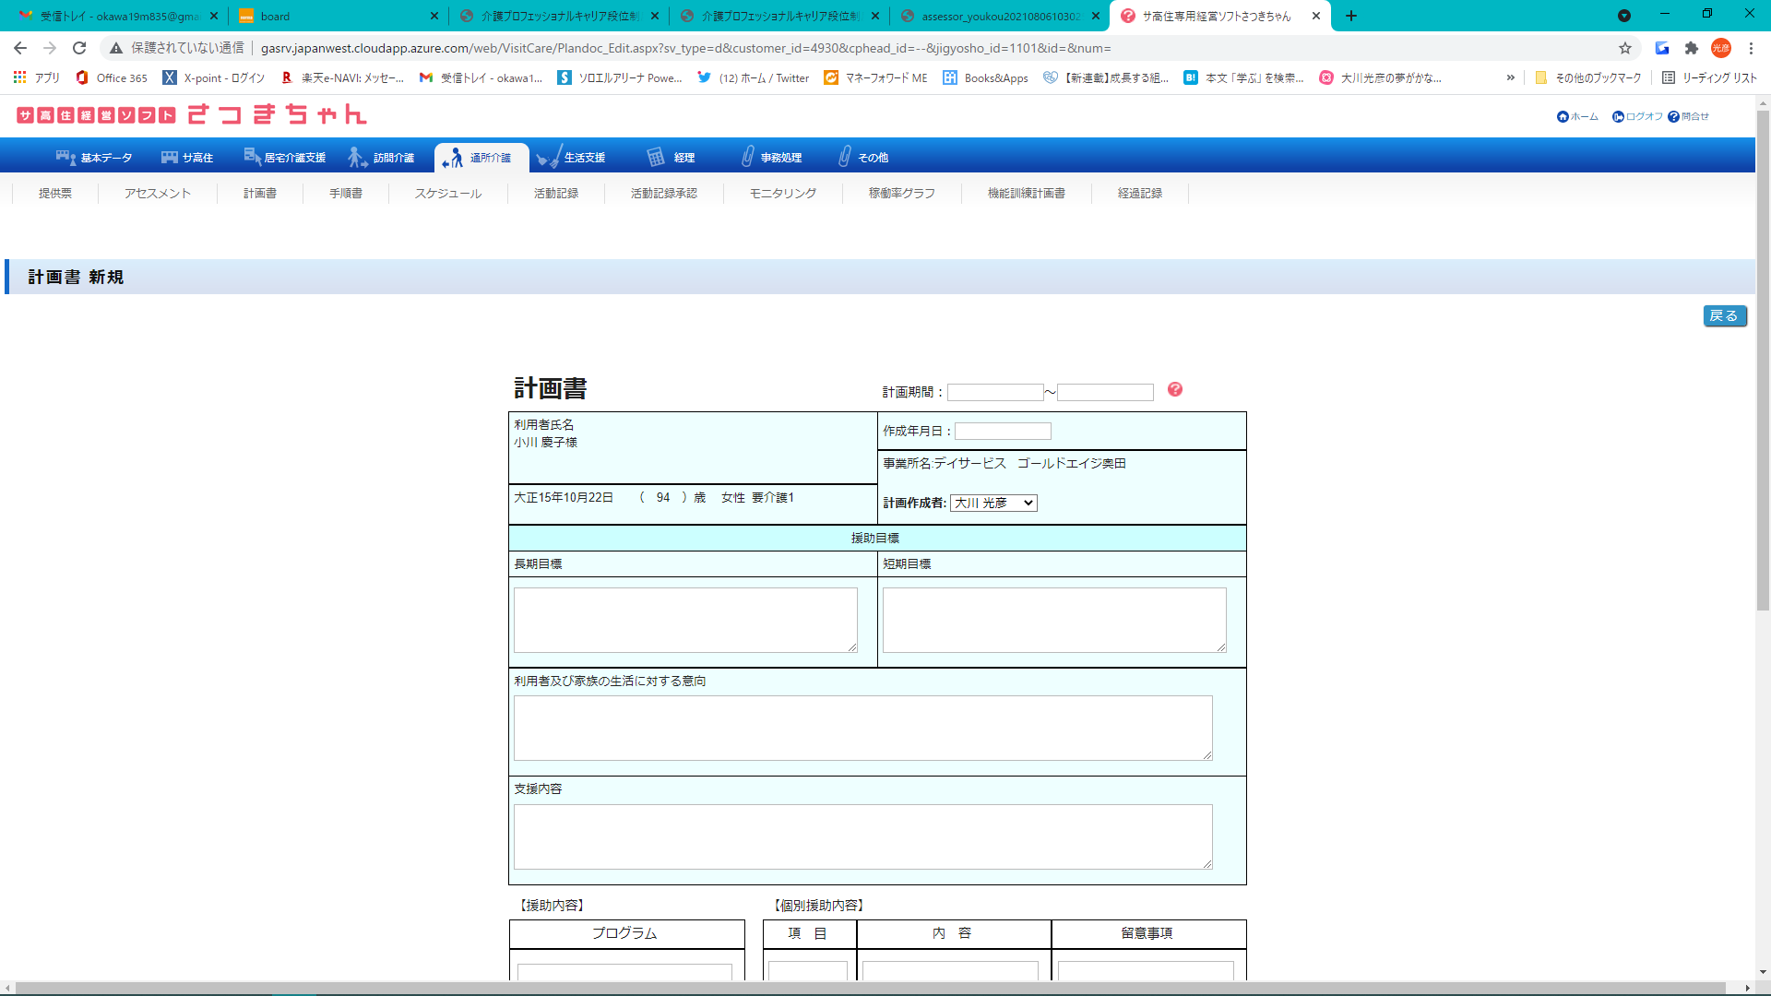The height and width of the screenshot is (996, 1771).
Task: Expand hidden bookmarks chevron
Action: [x=1510, y=78]
